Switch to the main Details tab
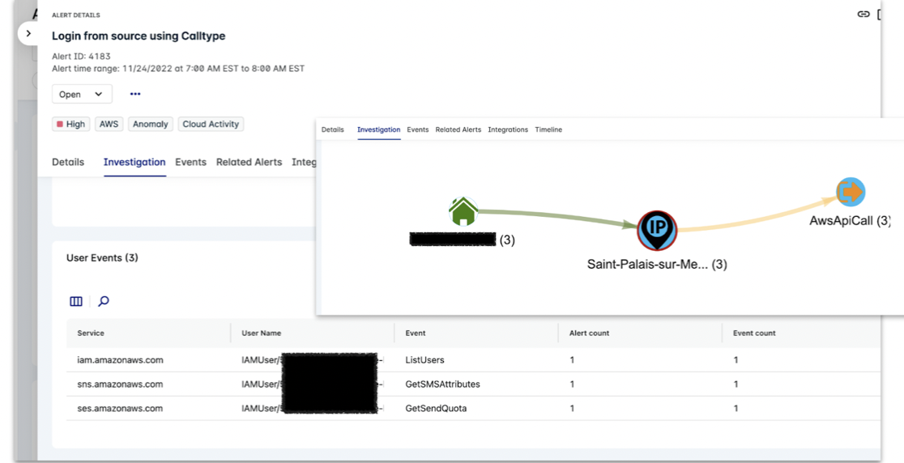This screenshot has width=904, height=463. point(68,162)
